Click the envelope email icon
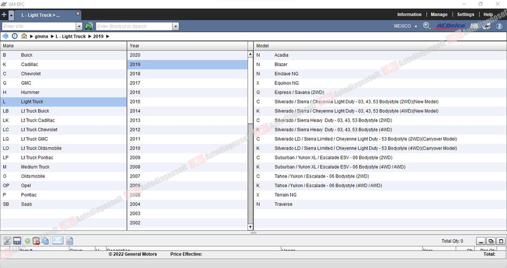507x268 pixels. tap(58, 240)
